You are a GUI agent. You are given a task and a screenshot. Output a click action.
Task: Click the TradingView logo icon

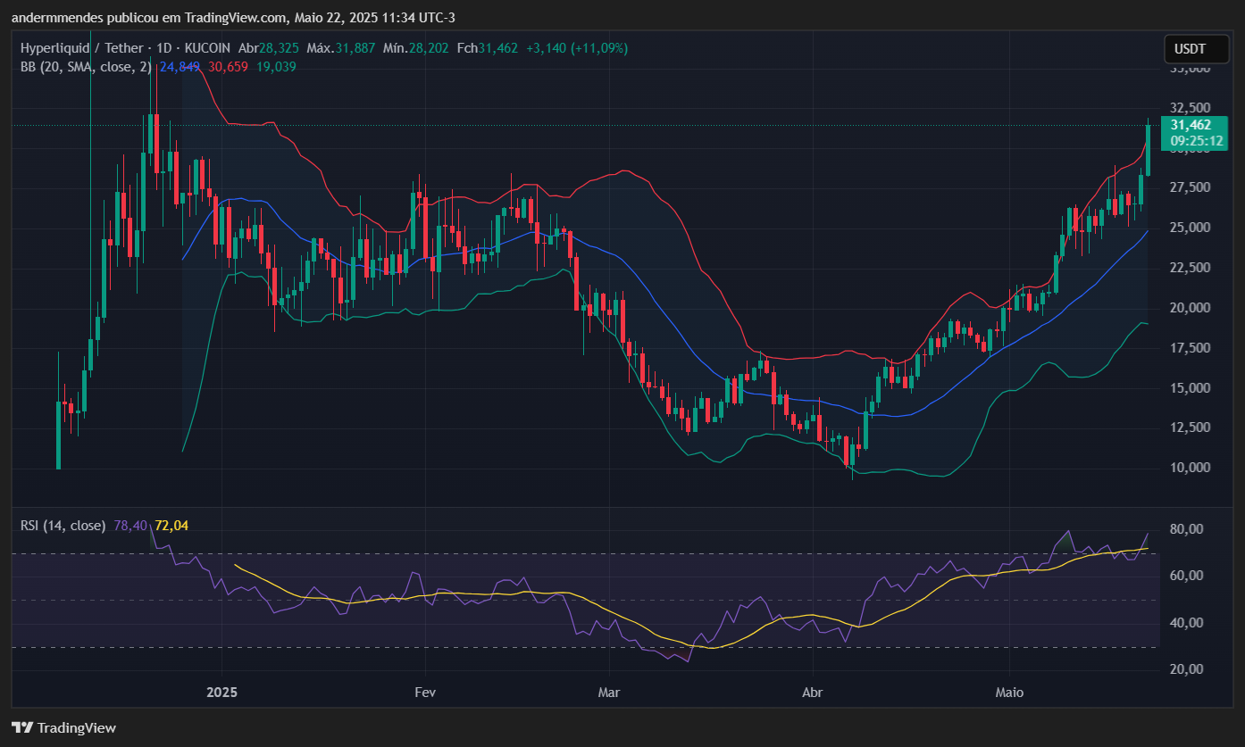(22, 727)
